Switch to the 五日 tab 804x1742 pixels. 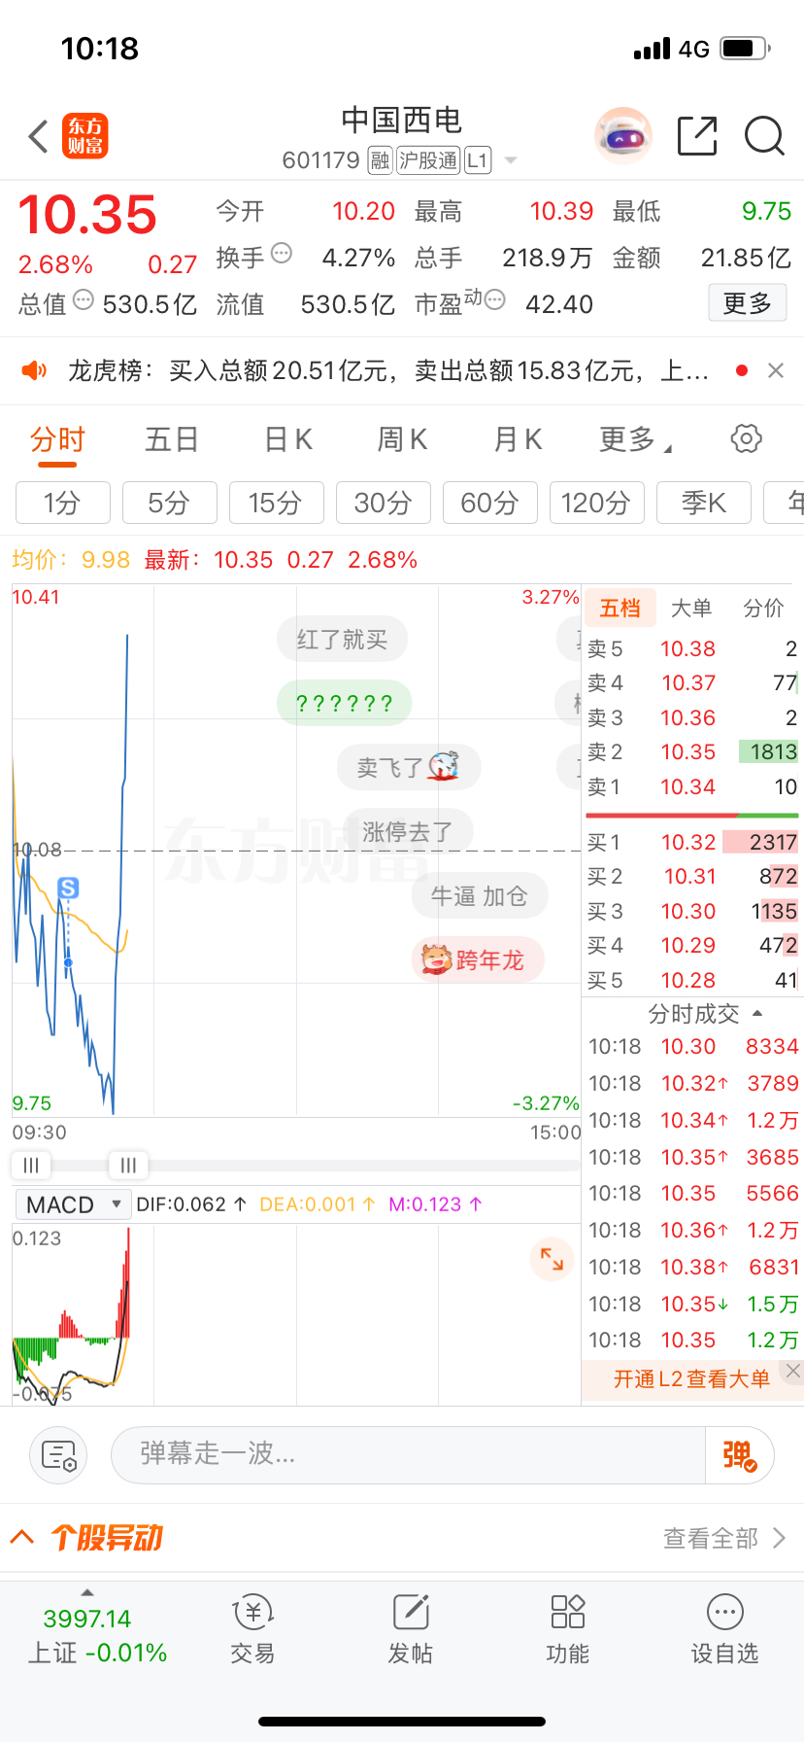click(172, 439)
